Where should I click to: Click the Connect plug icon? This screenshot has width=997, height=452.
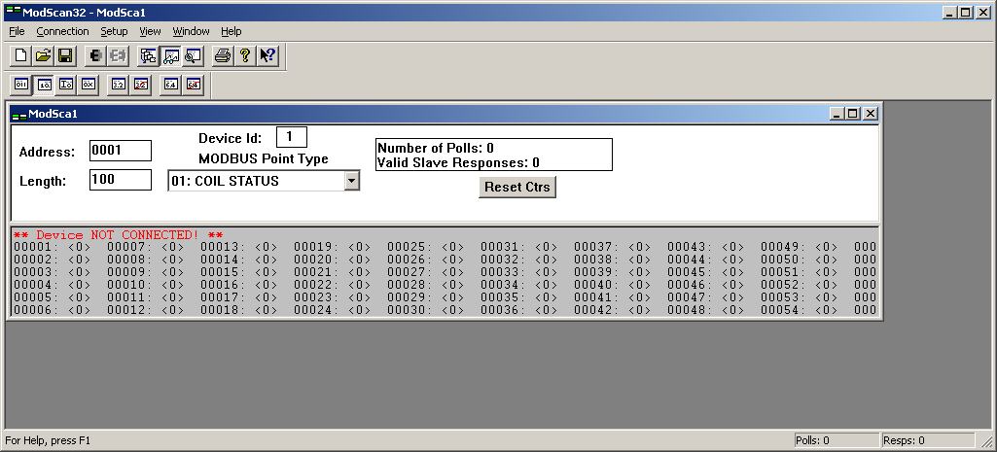[96, 56]
